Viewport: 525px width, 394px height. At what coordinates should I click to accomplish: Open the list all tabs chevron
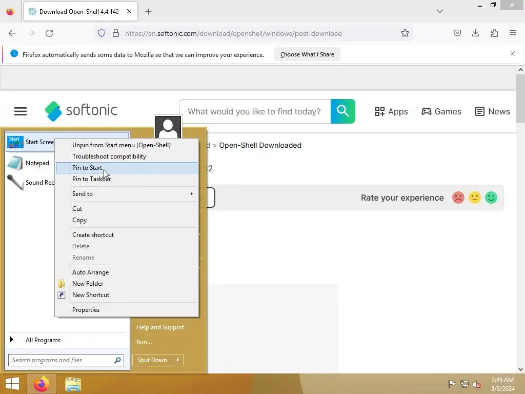(x=440, y=11)
